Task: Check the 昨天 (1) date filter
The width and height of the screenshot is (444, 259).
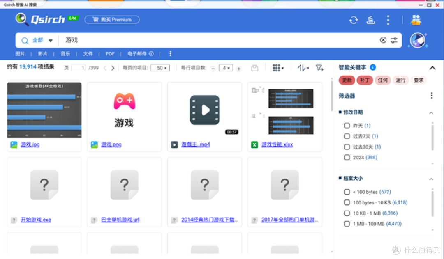Action: tap(347, 125)
